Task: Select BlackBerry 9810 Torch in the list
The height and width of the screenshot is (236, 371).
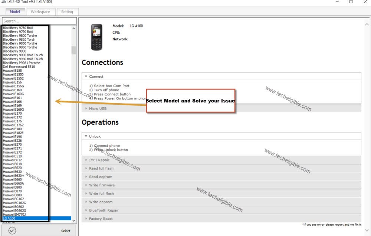Action: pyautogui.click(x=19, y=40)
